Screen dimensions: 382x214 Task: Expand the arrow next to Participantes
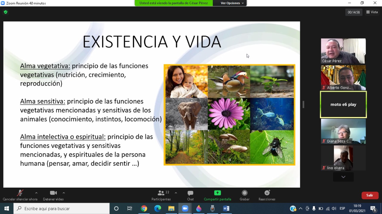coord(176,193)
